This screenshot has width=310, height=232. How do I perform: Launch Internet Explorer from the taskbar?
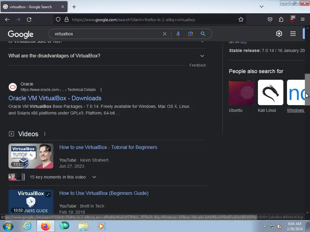pyautogui.click(x=27, y=226)
